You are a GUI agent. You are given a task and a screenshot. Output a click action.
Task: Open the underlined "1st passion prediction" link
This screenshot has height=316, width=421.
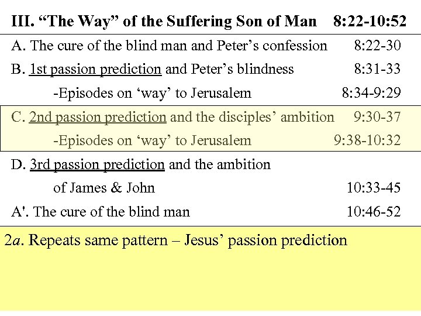(x=95, y=69)
